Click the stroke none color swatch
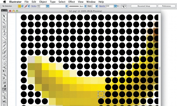177x106 pixels. 26,6
